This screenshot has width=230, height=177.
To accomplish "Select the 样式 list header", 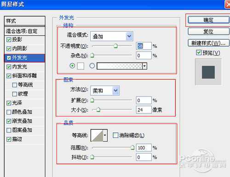I will tap(25, 21).
